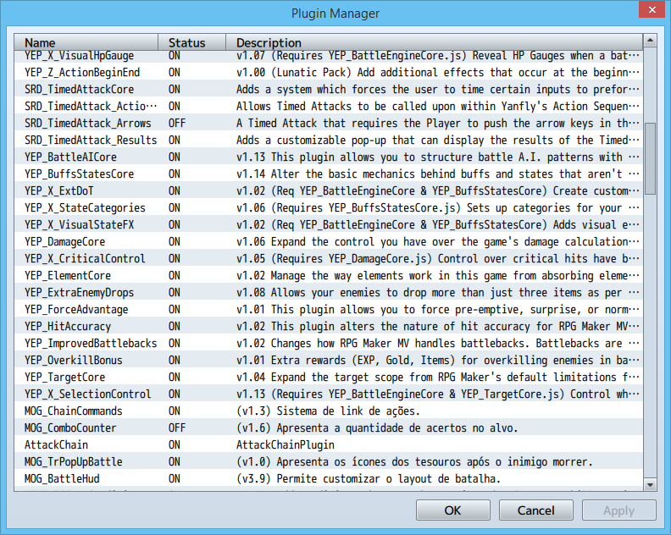Click the Cancel button
The height and width of the screenshot is (535, 671).
[535, 510]
